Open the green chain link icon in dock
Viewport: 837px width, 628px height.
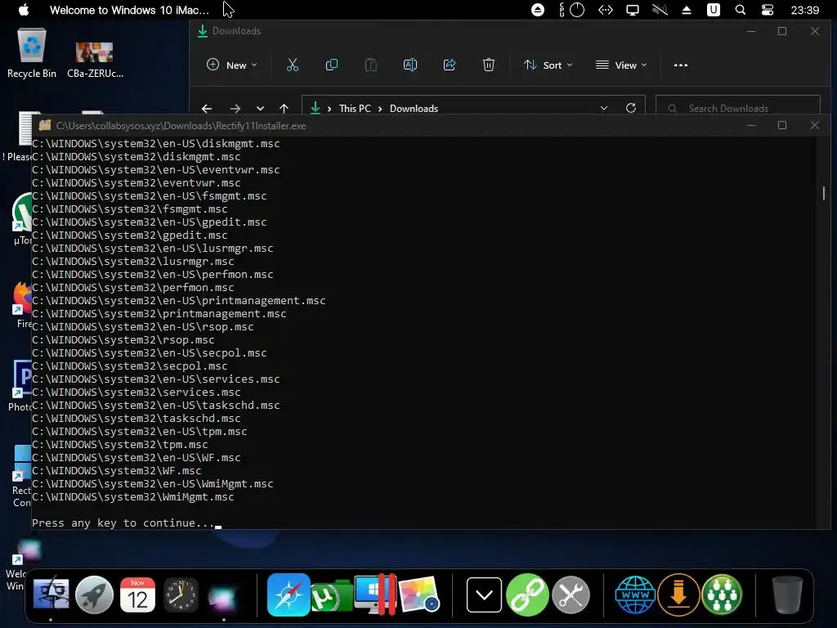[527, 594]
